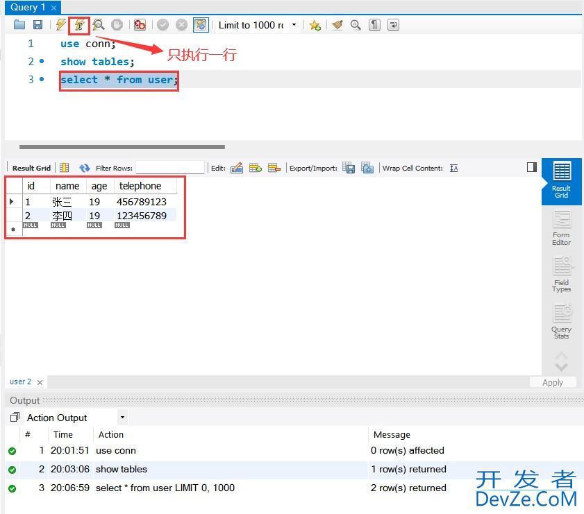Click the 'show tables;' line in editor
This screenshot has height=514, width=584.
click(97, 61)
